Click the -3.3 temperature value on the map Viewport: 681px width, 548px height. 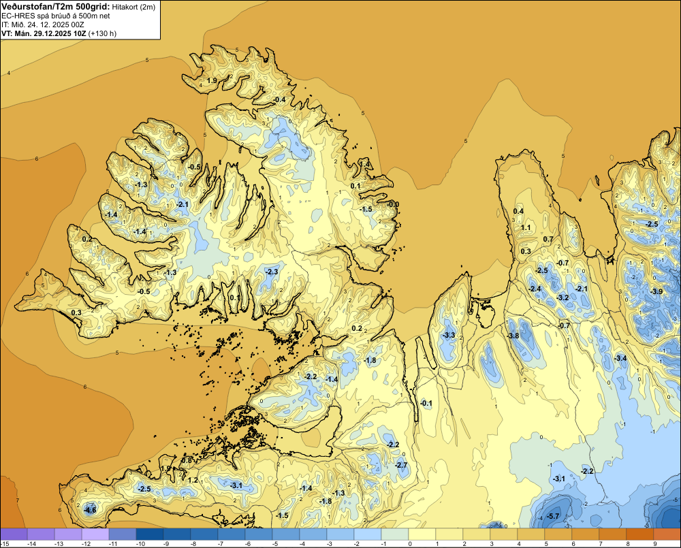[449, 335]
